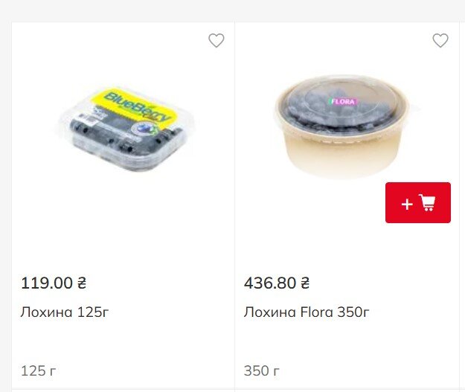Click the 350 г weight label
The width and height of the screenshot is (465, 392).
(x=262, y=370)
